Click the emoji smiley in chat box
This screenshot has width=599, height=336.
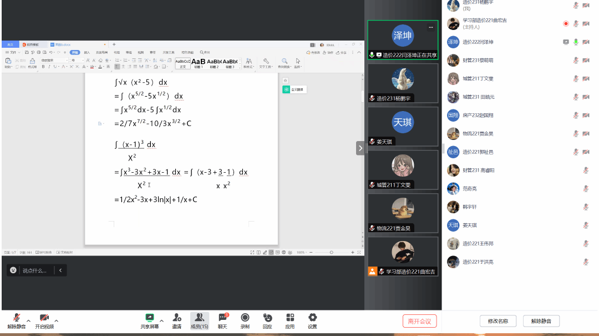click(13, 270)
